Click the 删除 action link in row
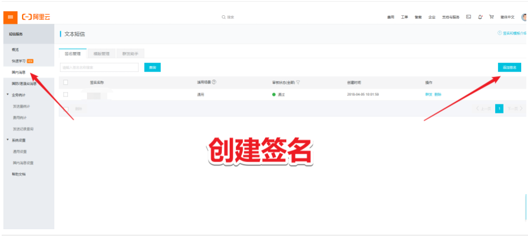This screenshot has width=528, height=236. 438,95
